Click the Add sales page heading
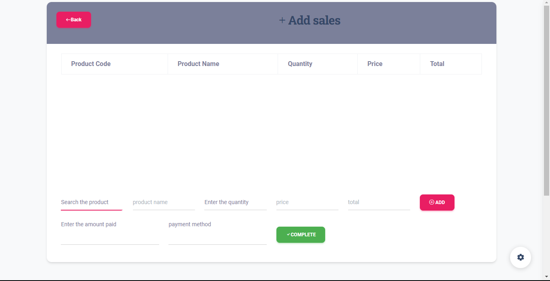 coord(314,20)
